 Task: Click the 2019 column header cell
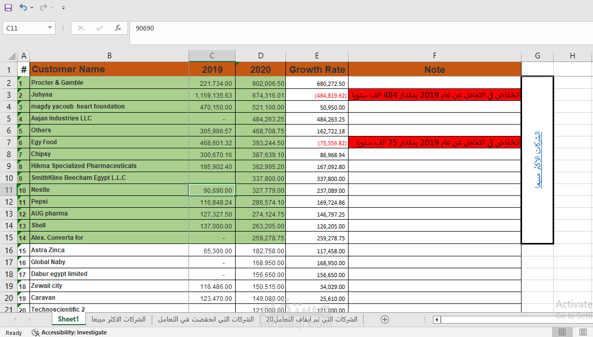[212, 69]
